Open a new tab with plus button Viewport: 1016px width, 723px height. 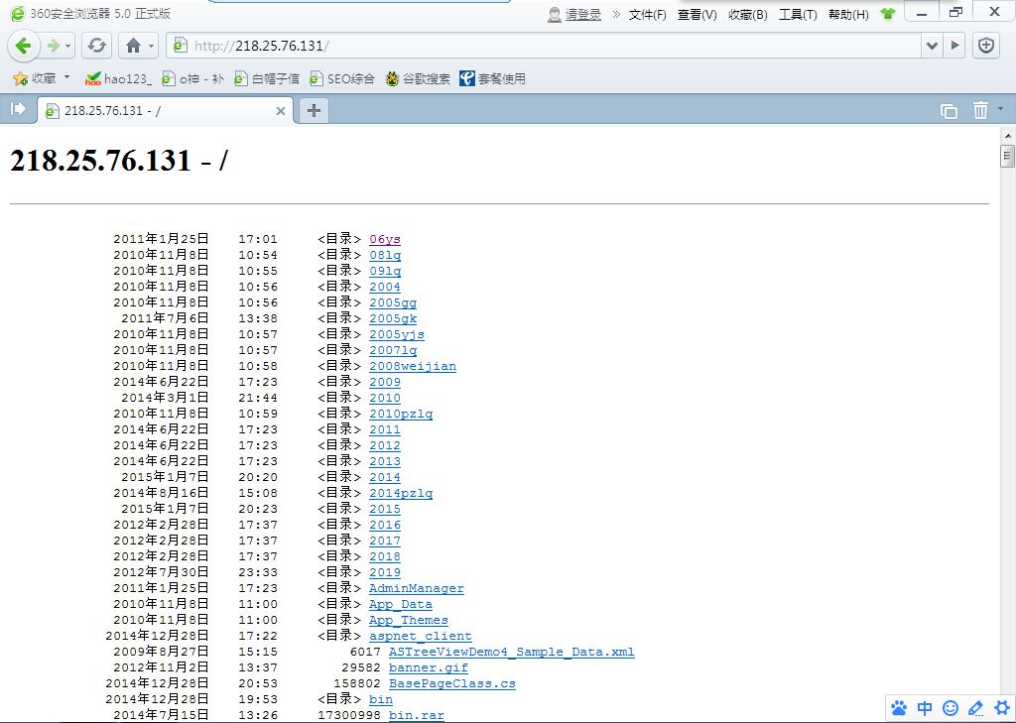(x=314, y=110)
